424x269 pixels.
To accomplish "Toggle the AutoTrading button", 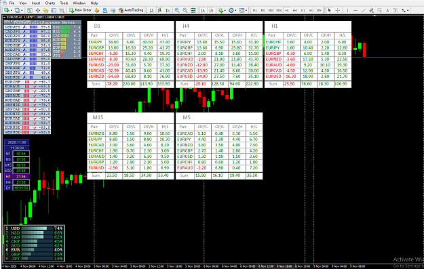I will click(131, 10).
